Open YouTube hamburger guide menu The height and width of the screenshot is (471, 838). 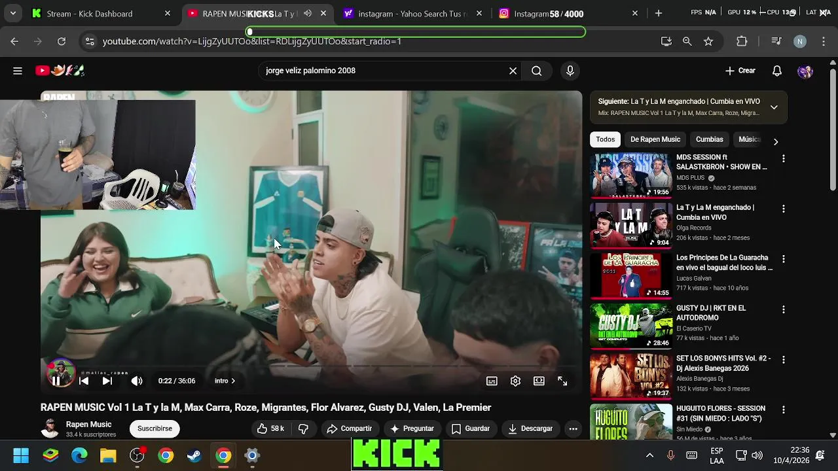18,71
